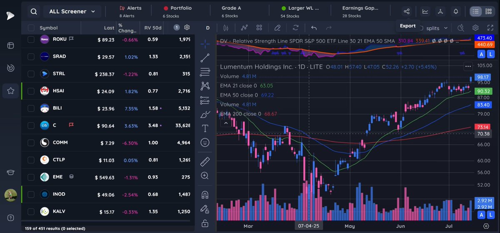Open the star favorites sidebar icon
Viewport: 500px width, 233px height.
click(11, 91)
